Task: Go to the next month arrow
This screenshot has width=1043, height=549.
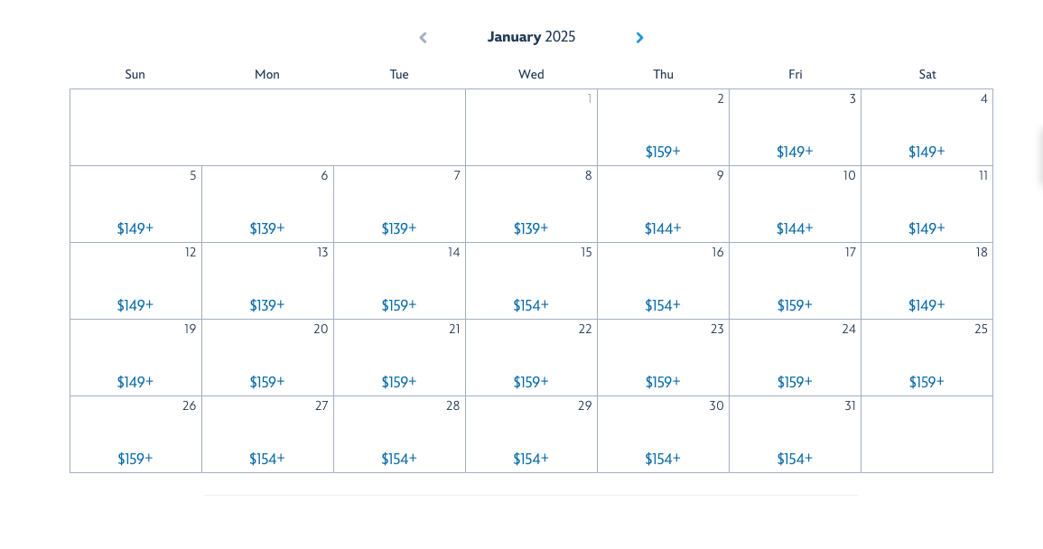Action: (x=639, y=38)
